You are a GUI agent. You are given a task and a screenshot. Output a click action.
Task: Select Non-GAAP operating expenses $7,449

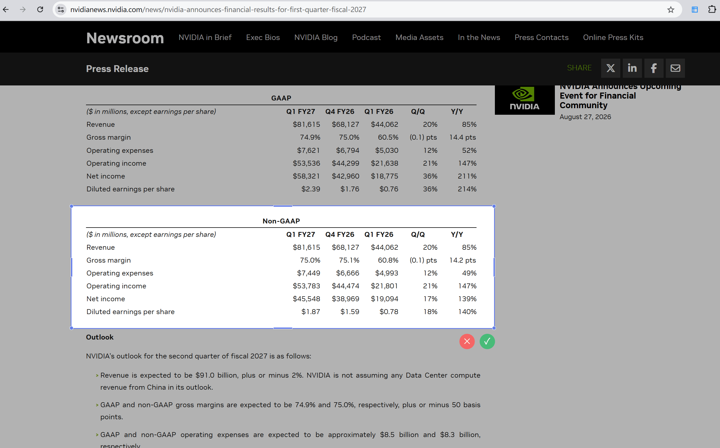pyautogui.click(x=308, y=273)
